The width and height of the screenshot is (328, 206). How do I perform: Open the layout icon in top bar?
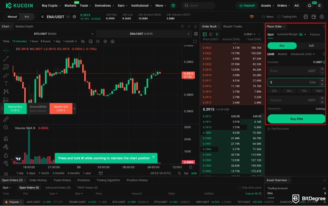coord(313,17)
